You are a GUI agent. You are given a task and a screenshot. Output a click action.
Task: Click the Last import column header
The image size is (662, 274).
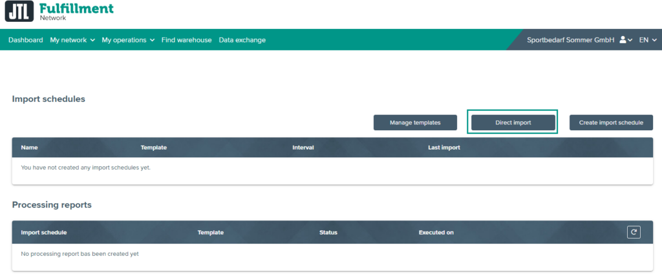click(x=443, y=148)
